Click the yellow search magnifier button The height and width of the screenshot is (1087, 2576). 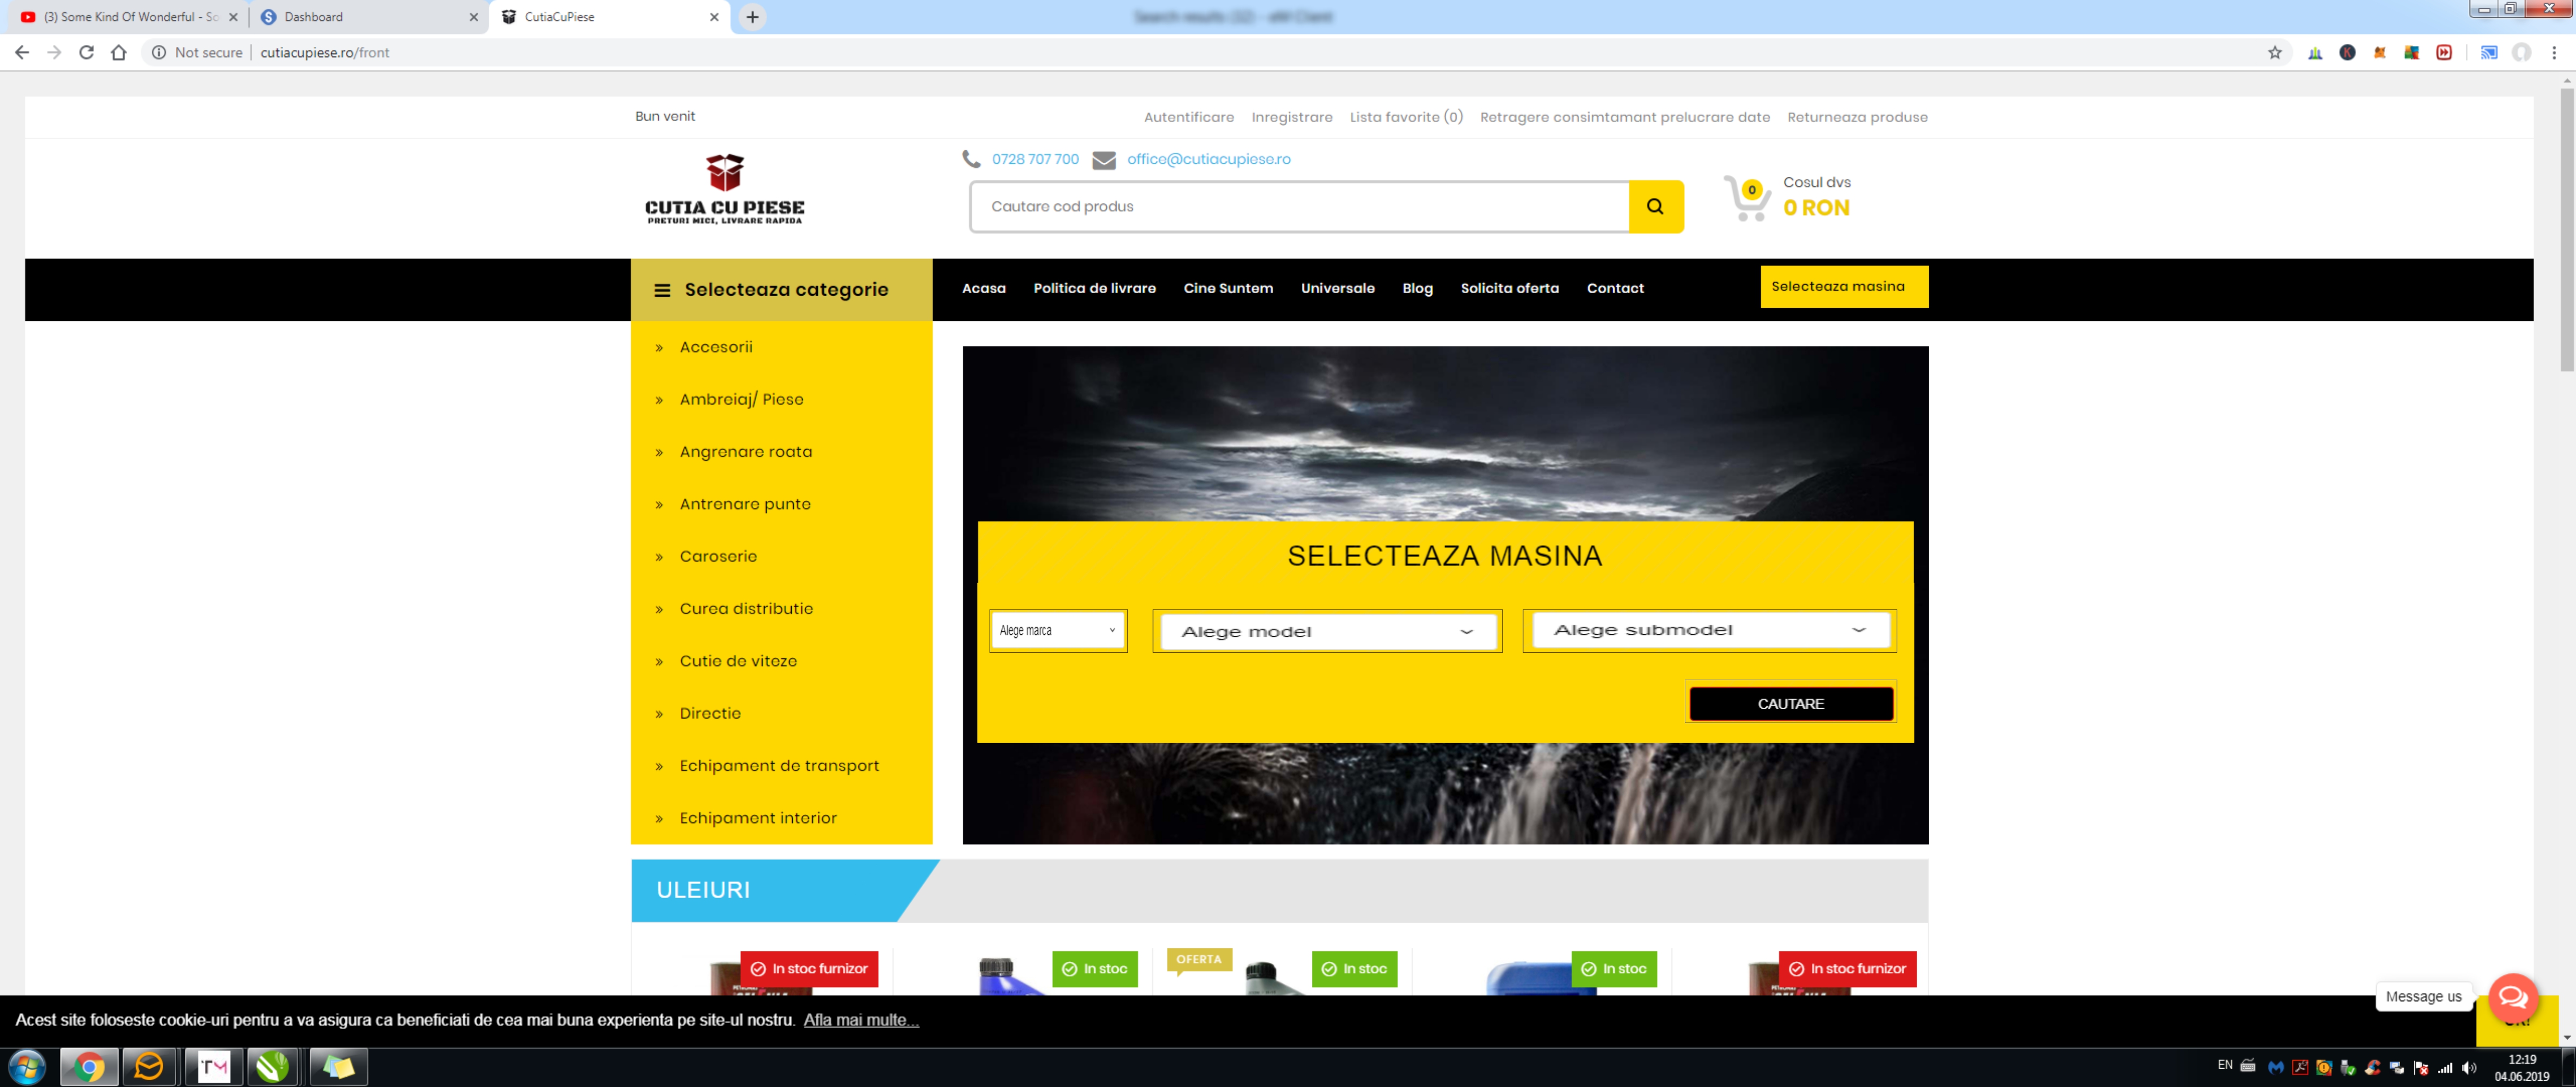pyautogui.click(x=1655, y=207)
